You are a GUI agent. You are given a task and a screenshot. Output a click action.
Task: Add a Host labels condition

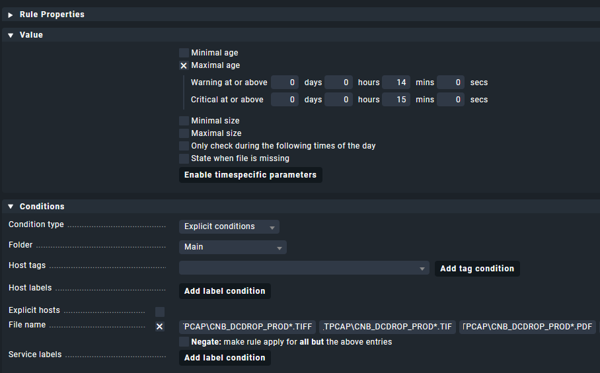tap(225, 291)
